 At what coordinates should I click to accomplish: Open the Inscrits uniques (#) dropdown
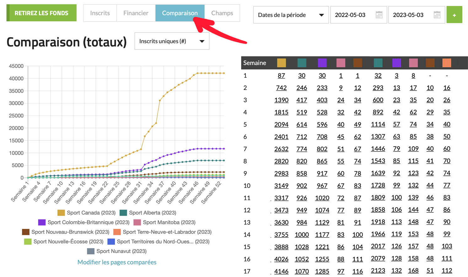click(172, 41)
